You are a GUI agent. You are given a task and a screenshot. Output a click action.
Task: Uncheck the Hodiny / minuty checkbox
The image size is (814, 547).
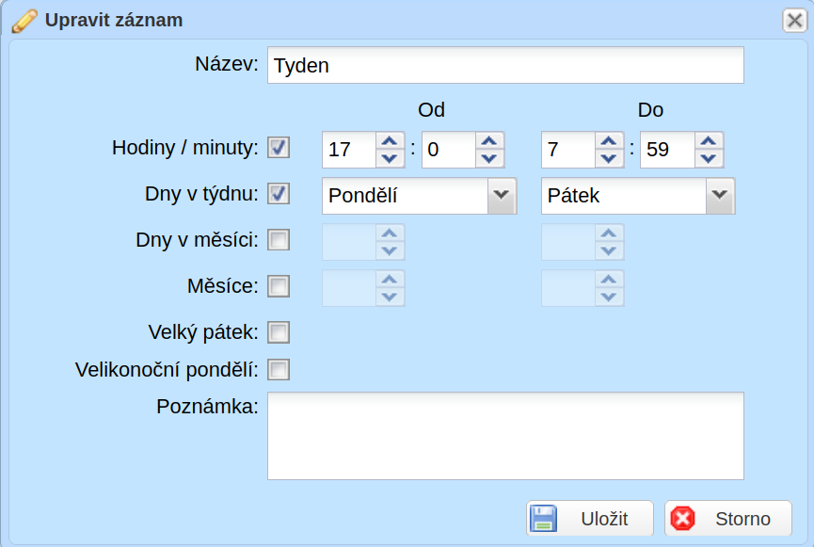coord(279,148)
